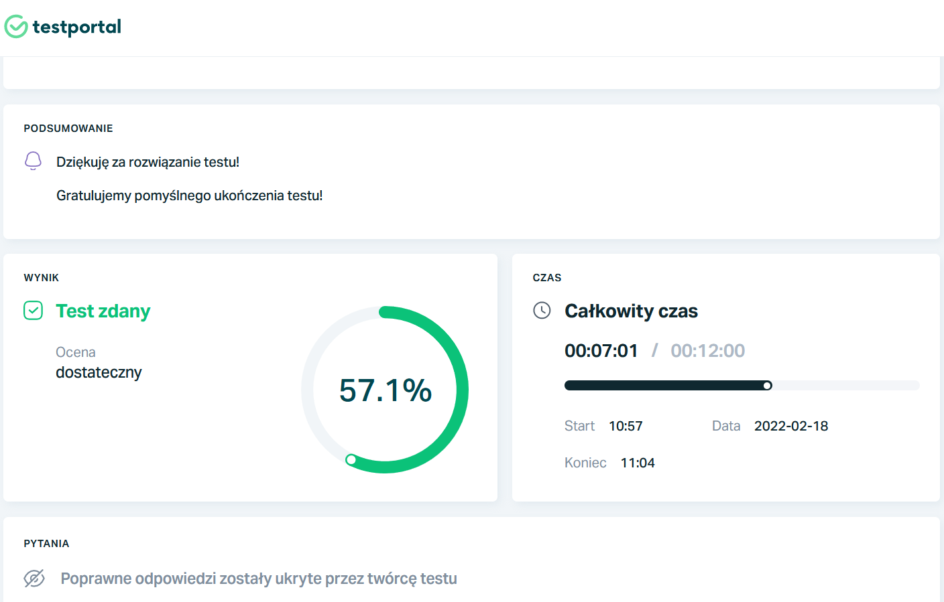Click the white knob on circular score gauge

[x=351, y=459]
